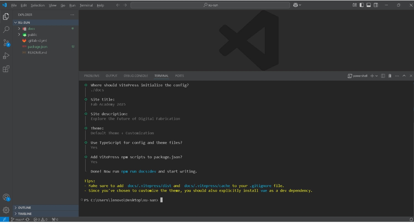Select the TERMINAL panel tab

[x=161, y=76]
